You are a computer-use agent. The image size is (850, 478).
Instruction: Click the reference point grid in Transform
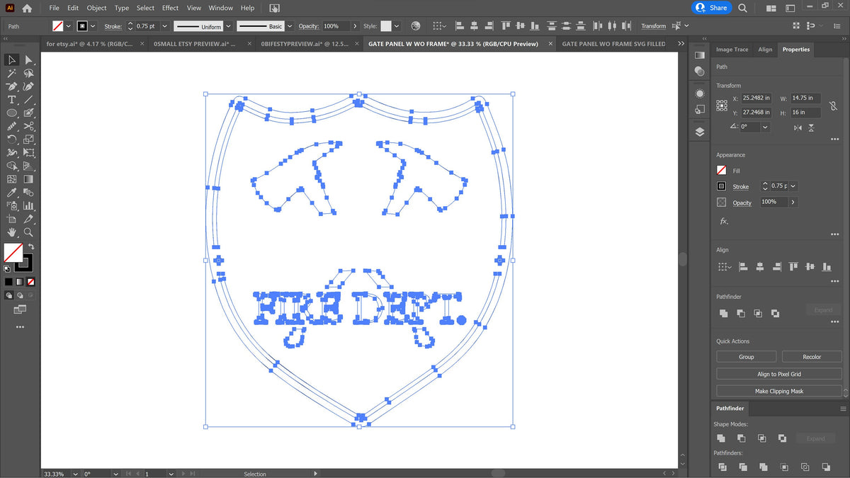(x=722, y=105)
